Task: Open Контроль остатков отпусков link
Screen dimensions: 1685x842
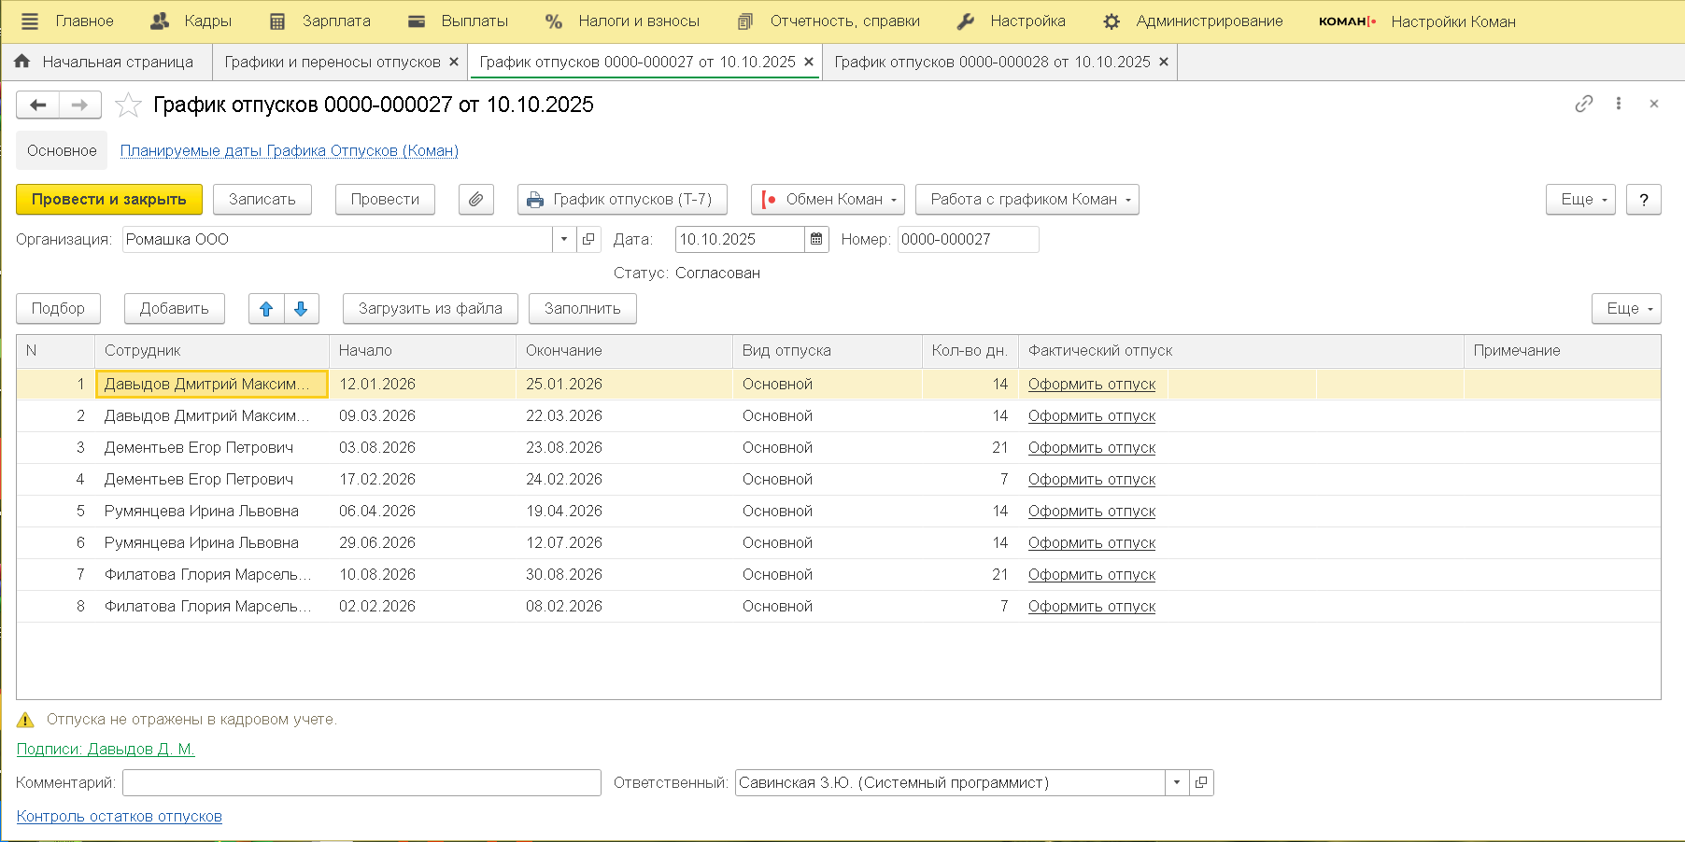Action: point(120,817)
